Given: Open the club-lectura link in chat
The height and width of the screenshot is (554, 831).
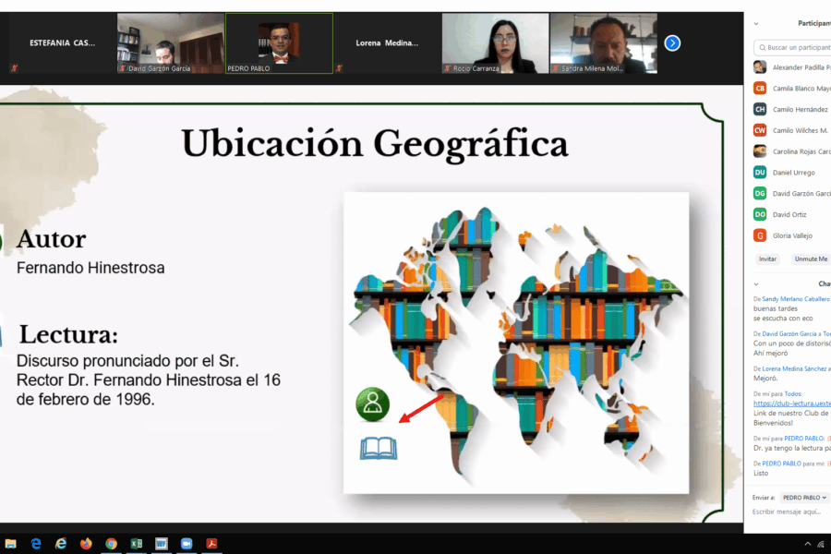Looking at the screenshot, I should [791, 403].
